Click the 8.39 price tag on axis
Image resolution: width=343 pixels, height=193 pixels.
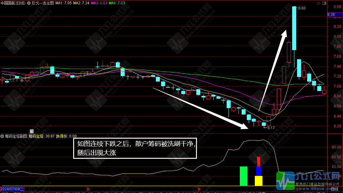point(331,15)
